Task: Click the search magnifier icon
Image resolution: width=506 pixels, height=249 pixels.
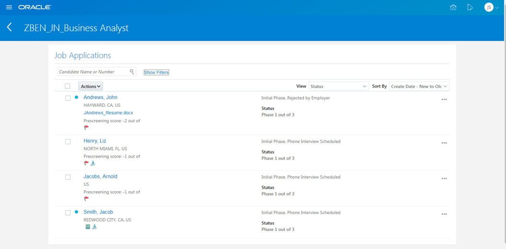Action: (x=132, y=71)
